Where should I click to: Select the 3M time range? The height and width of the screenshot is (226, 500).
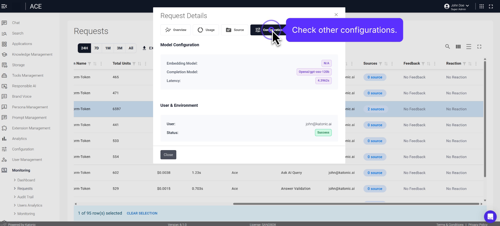tap(120, 48)
